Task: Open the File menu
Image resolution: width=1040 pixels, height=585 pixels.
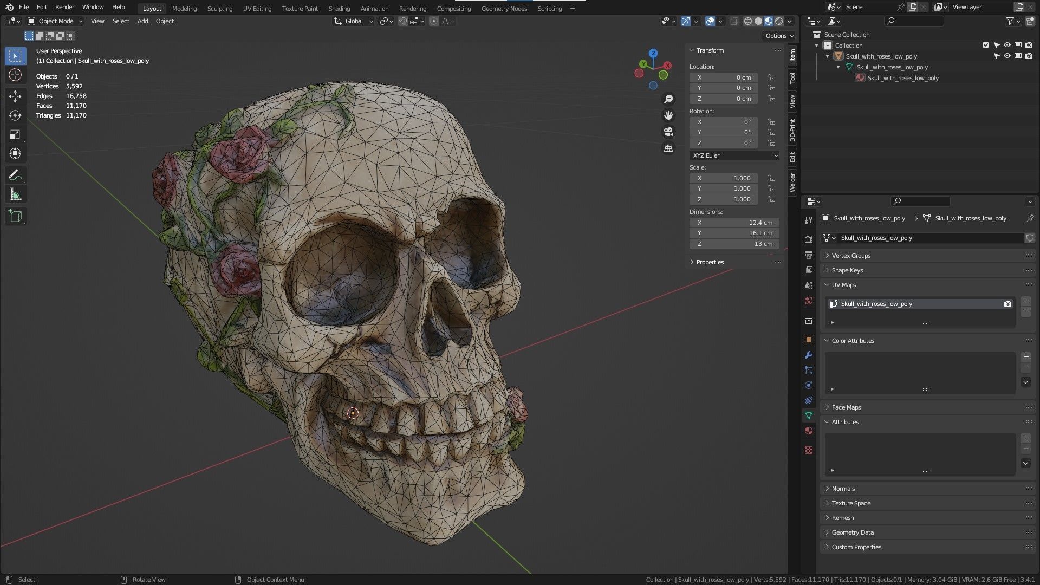Action: coord(24,7)
